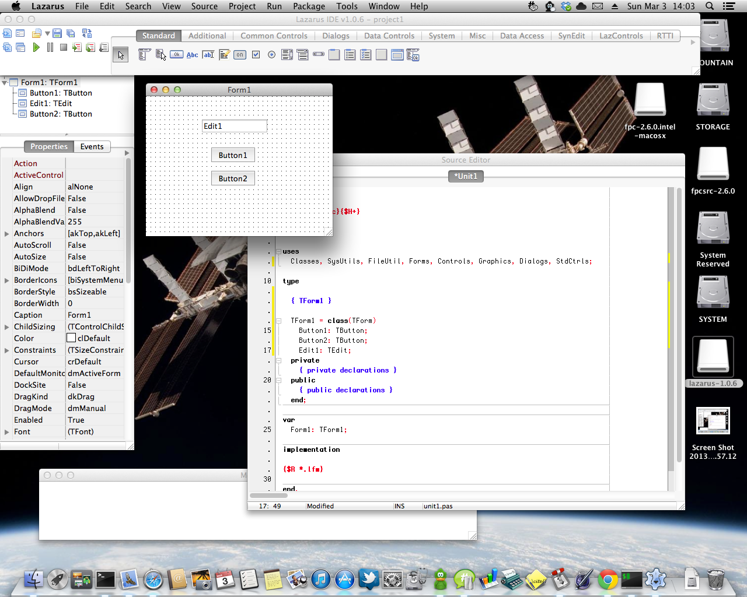Screen dimensions: 747x597
Task: Click the View Units toolbar icon
Action: (8, 47)
